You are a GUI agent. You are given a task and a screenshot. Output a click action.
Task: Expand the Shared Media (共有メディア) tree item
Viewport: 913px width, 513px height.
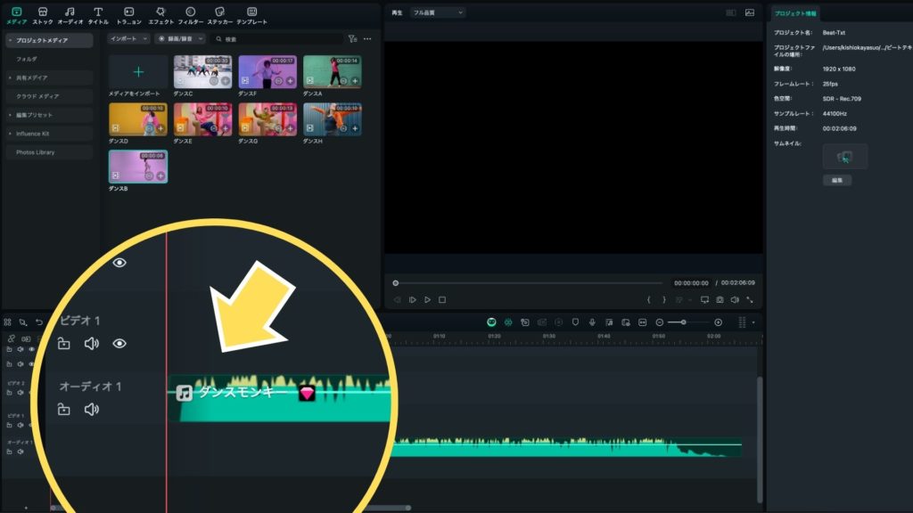[x=11, y=77]
